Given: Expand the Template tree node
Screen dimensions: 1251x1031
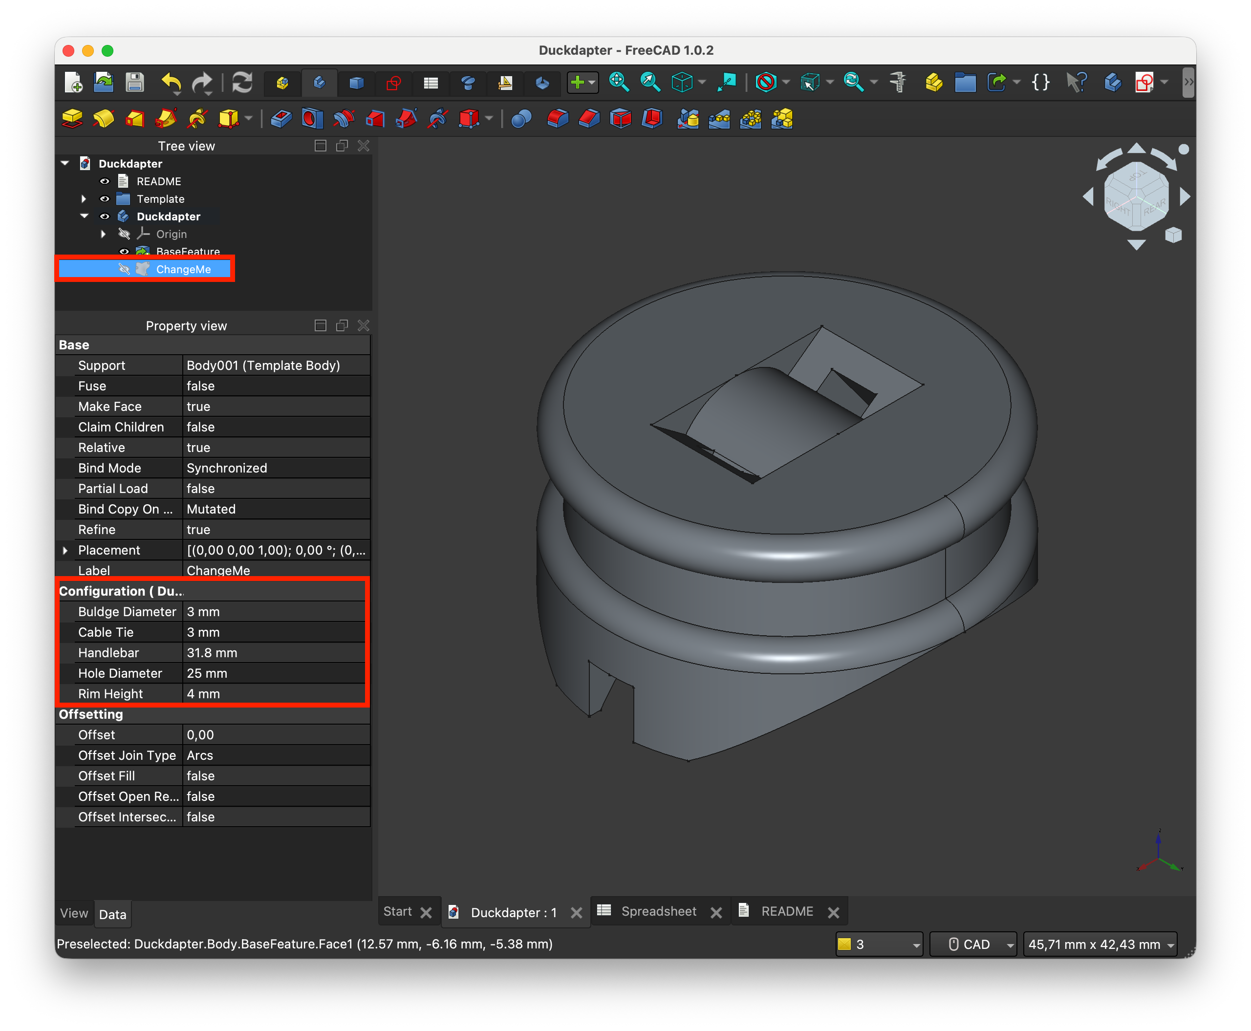Looking at the screenshot, I should tap(84, 199).
